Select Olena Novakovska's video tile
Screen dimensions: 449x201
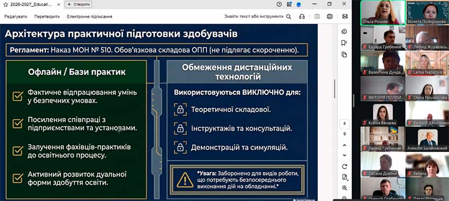click(x=427, y=88)
